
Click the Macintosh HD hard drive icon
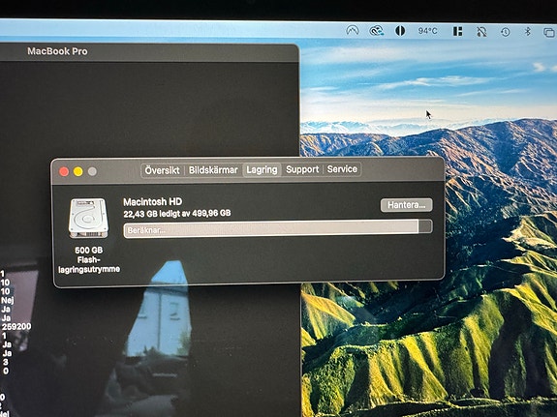coord(88,219)
